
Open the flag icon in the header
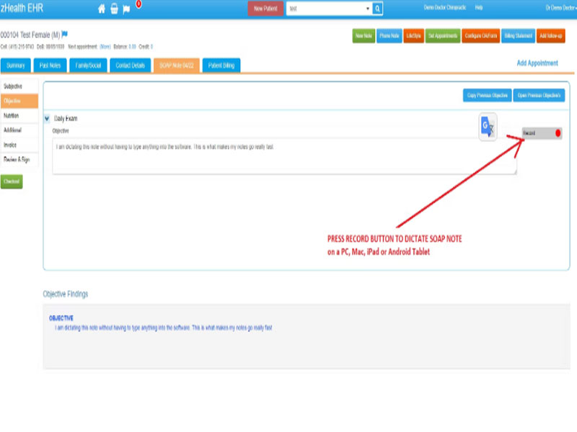(x=126, y=9)
